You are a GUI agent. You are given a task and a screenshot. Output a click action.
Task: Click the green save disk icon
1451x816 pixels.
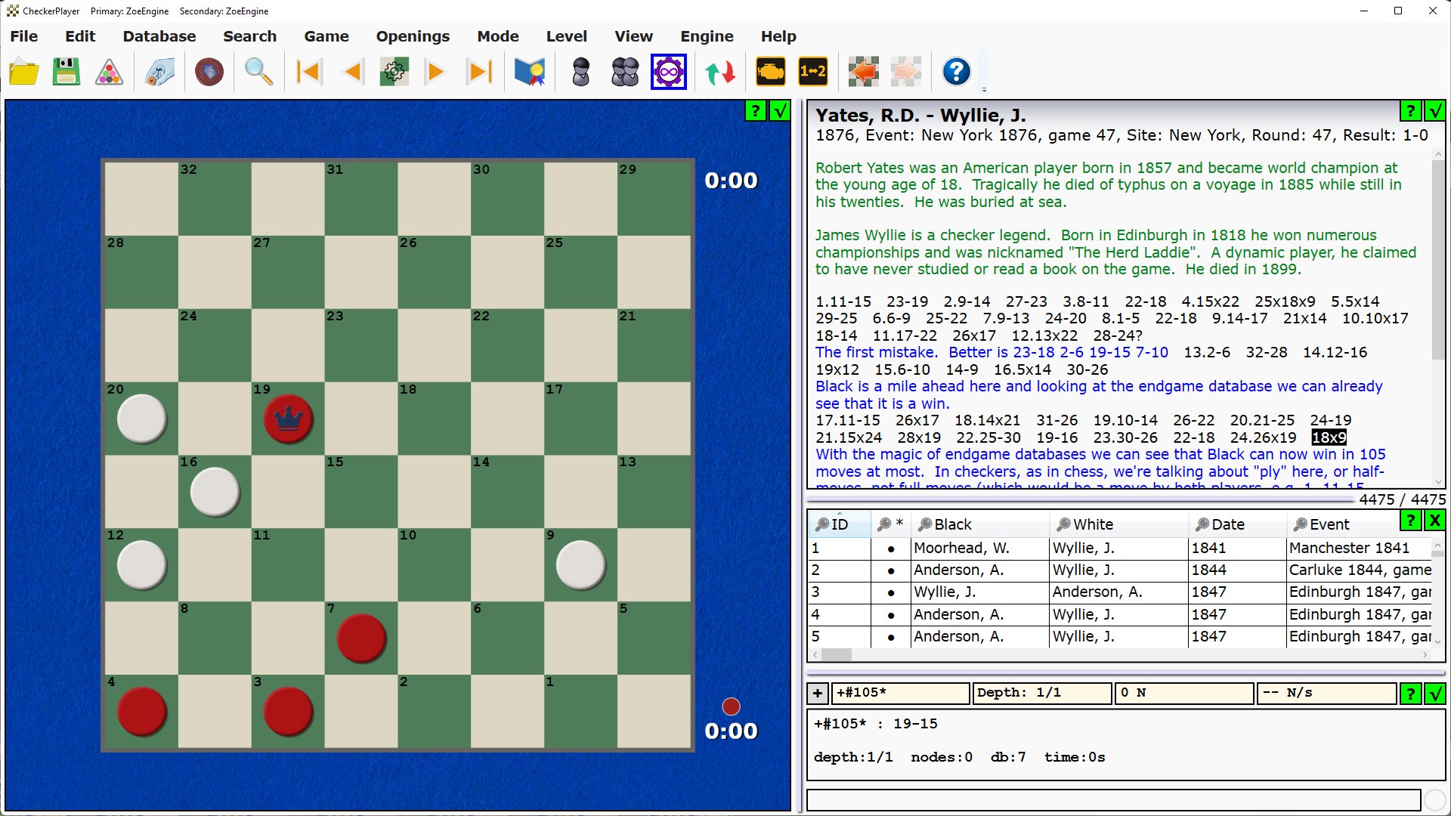coord(67,73)
